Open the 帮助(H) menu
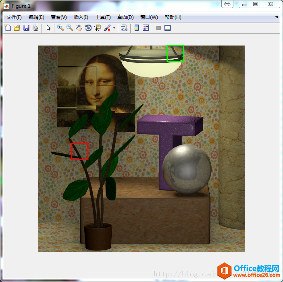The height and width of the screenshot is (282, 283). coord(173,17)
